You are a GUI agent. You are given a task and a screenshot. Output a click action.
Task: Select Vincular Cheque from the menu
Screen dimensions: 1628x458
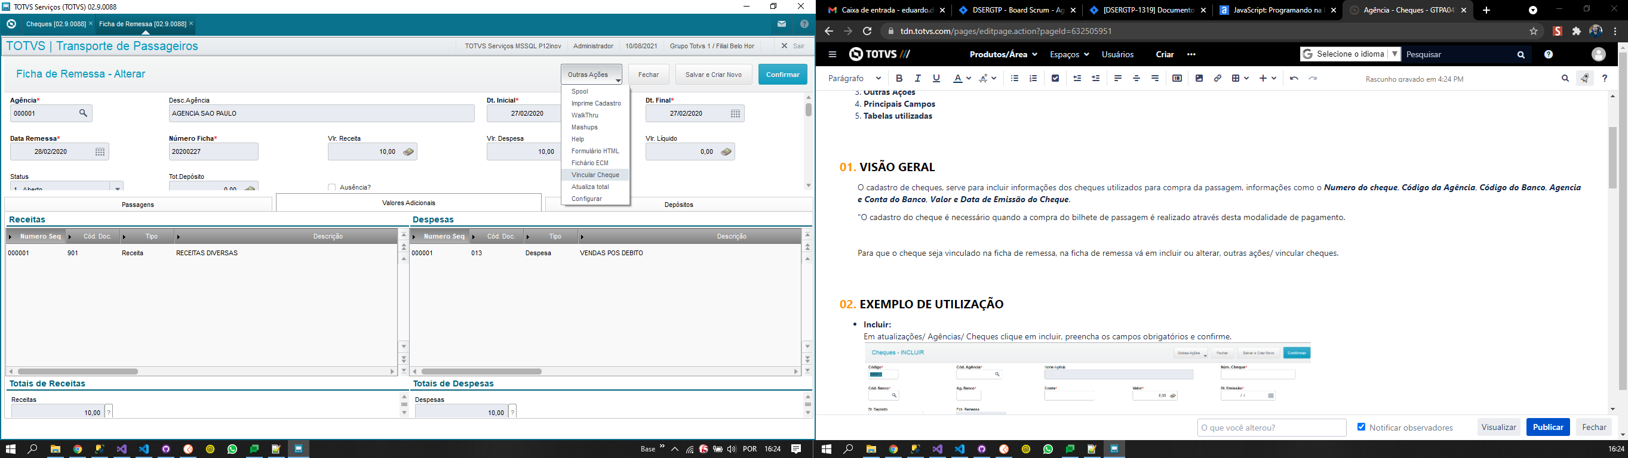[595, 175]
